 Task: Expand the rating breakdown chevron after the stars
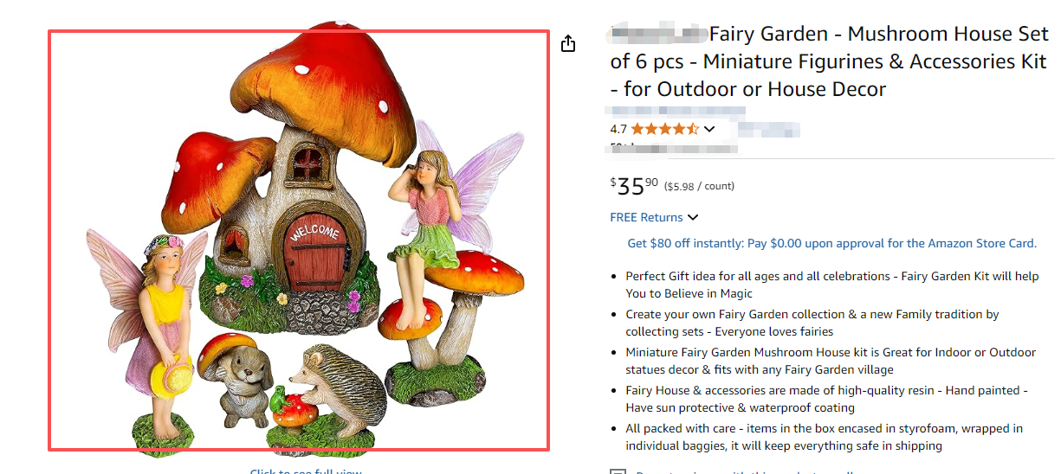[x=709, y=130]
